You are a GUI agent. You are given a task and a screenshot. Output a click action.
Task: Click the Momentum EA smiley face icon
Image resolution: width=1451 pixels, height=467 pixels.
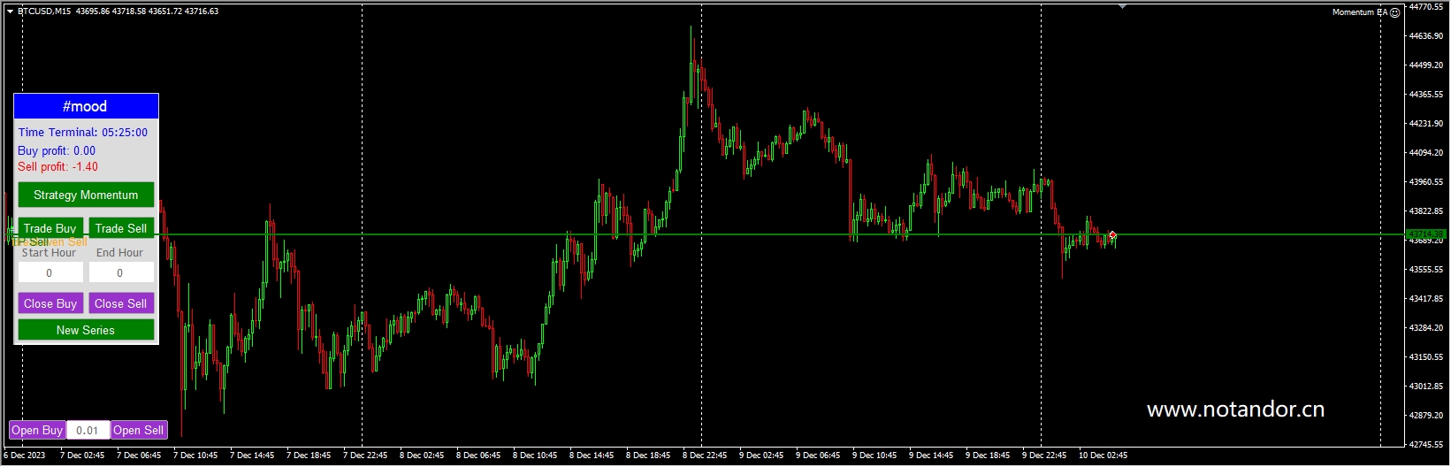(x=1394, y=12)
